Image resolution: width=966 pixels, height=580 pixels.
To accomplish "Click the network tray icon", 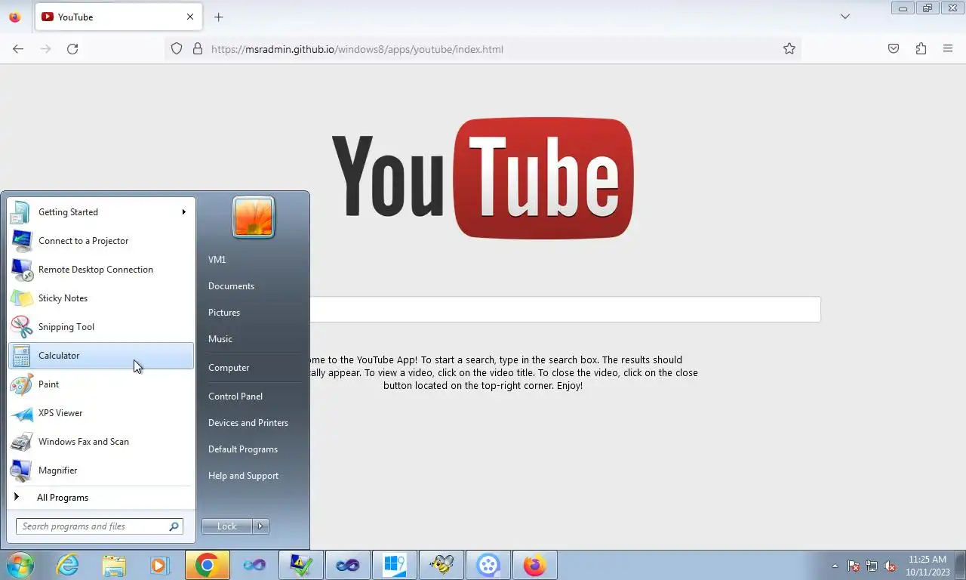I will tap(872, 566).
